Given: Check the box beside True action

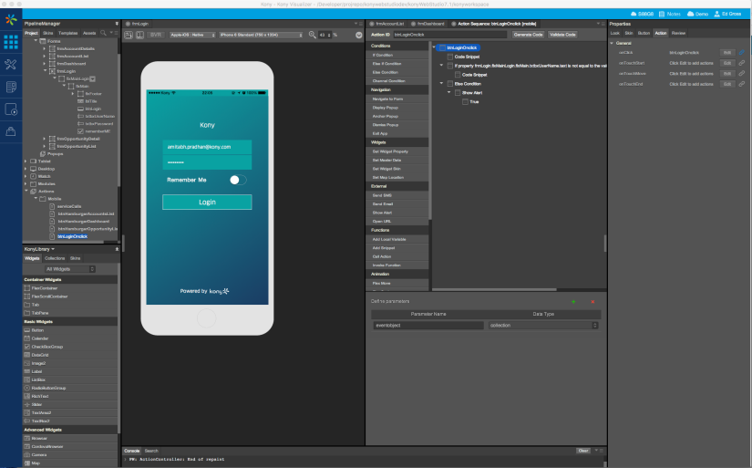Looking at the screenshot, I should click(465, 102).
